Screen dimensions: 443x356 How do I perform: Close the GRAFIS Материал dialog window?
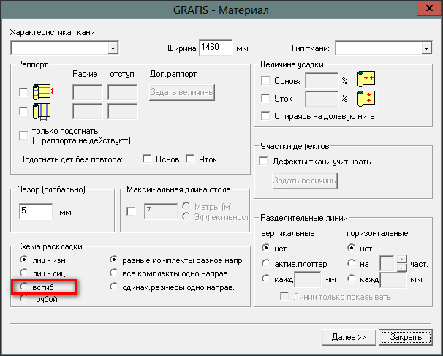(x=423, y=10)
